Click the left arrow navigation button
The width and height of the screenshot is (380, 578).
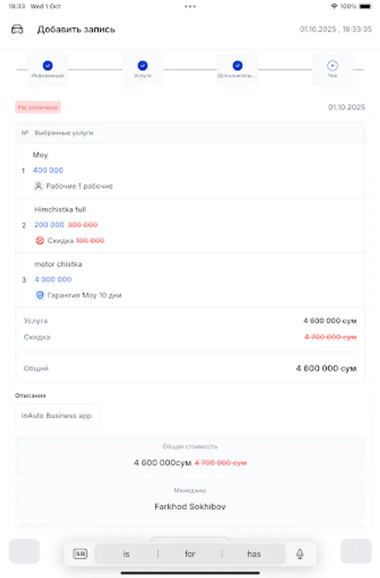point(24,552)
